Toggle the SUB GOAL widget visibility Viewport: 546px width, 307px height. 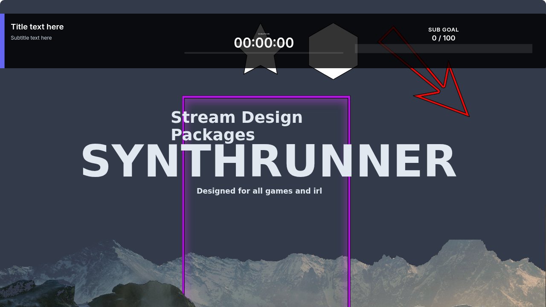click(x=443, y=30)
